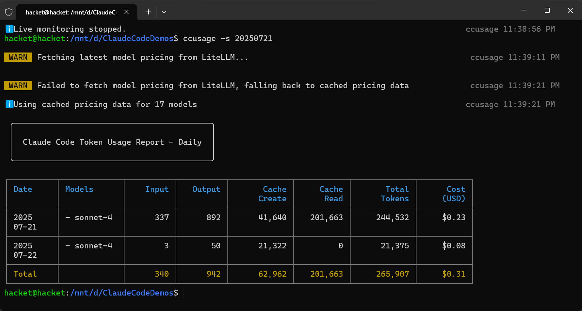Click total tokens value 244,532
This screenshot has height=311, width=582.
393,217
